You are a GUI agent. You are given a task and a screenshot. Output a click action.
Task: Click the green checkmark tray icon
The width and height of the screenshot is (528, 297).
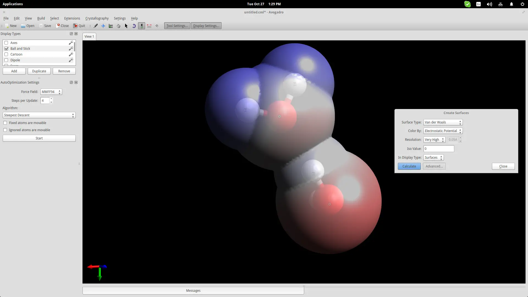(x=468, y=4)
